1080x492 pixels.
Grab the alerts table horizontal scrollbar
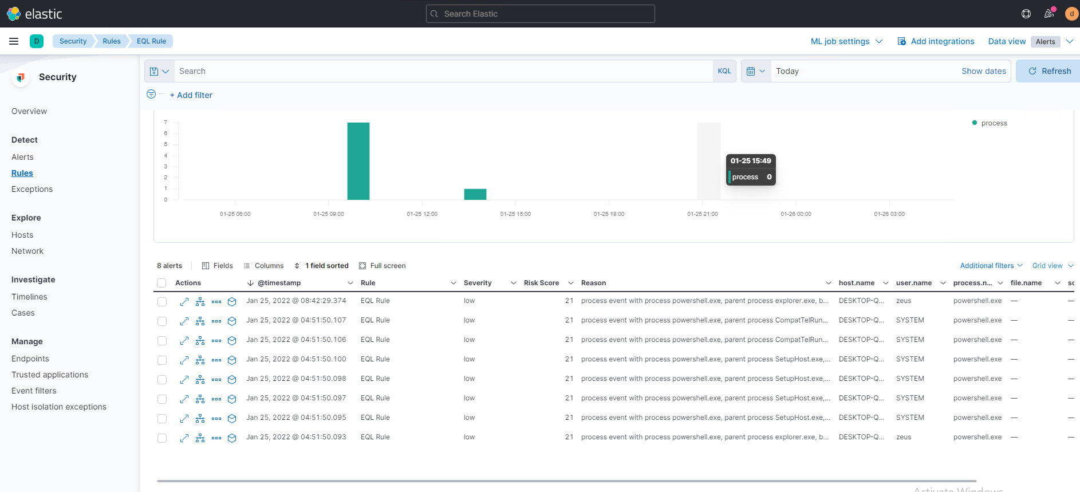[x=566, y=481]
